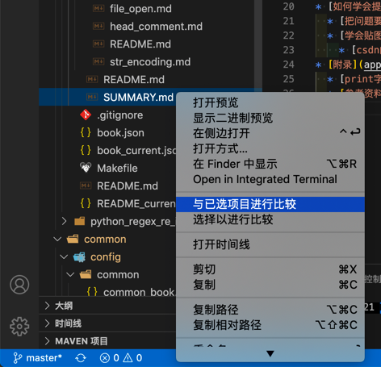Expand the 时间线 timeline section
The image size is (381, 367).
pos(48,323)
